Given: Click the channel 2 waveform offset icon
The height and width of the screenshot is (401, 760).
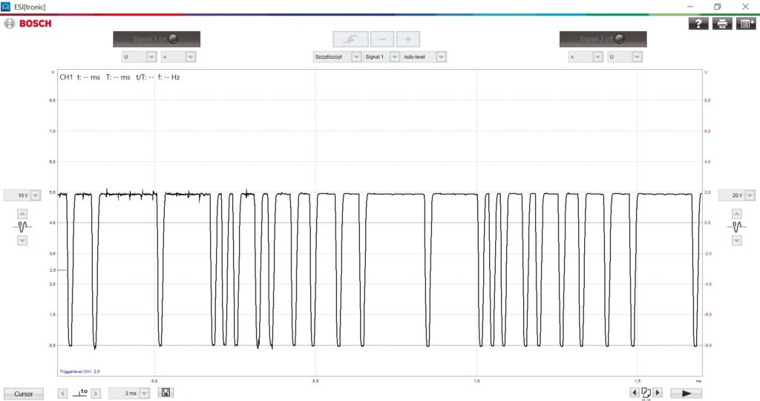Looking at the screenshot, I should pyautogui.click(x=737, y=226).
